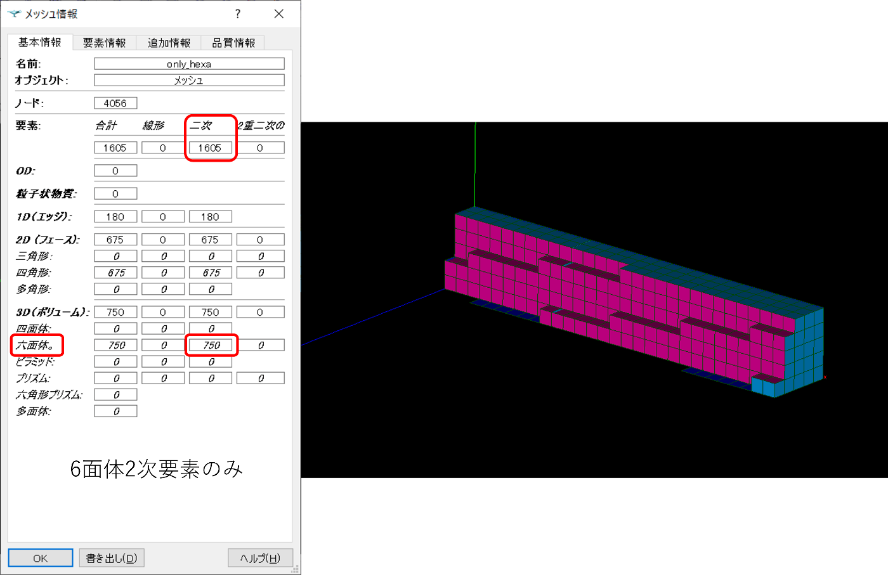Click the 合計 elements field showing 1605

coord(115,147)
